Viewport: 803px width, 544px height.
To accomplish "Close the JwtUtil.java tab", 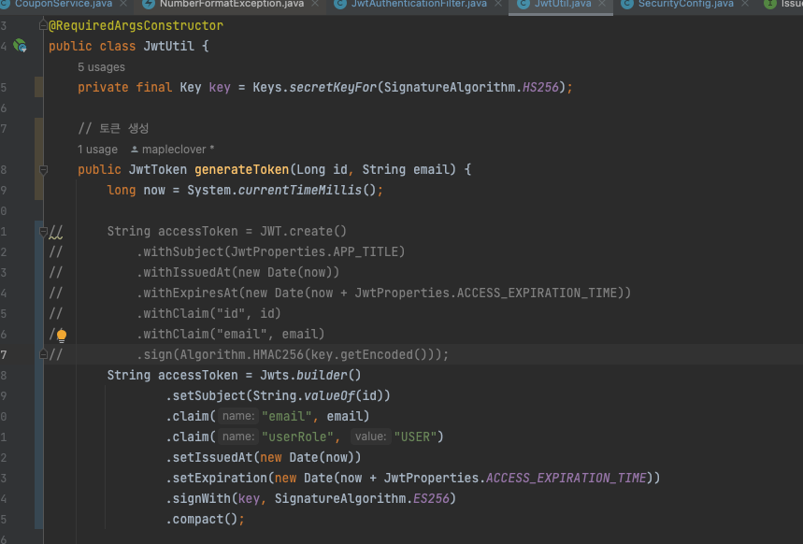I will [x=602, y=4].
